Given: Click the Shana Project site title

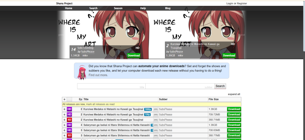Looking at the screenshot, I should [64, 4].
